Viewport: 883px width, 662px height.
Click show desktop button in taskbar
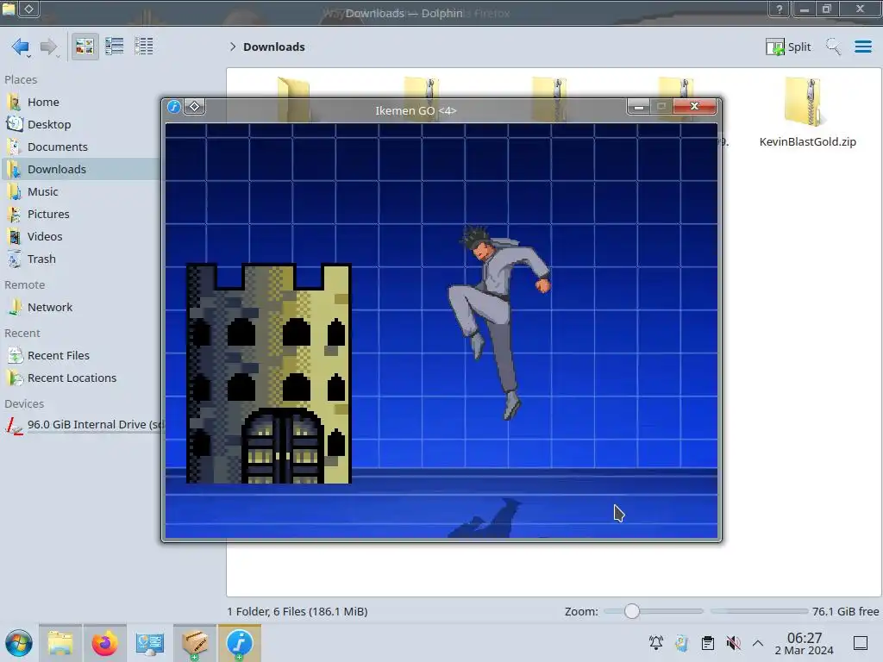click(861, 643)
